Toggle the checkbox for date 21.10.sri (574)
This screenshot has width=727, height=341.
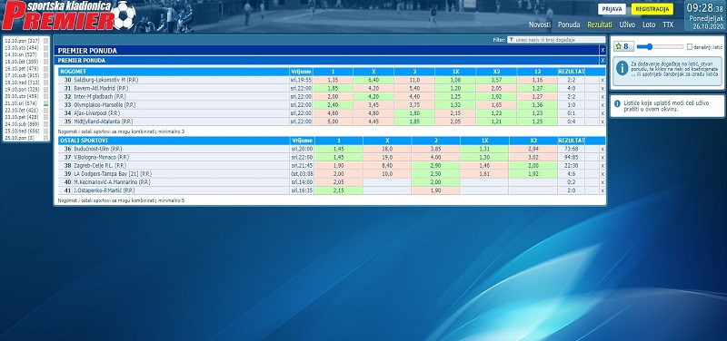coord(46,103)
